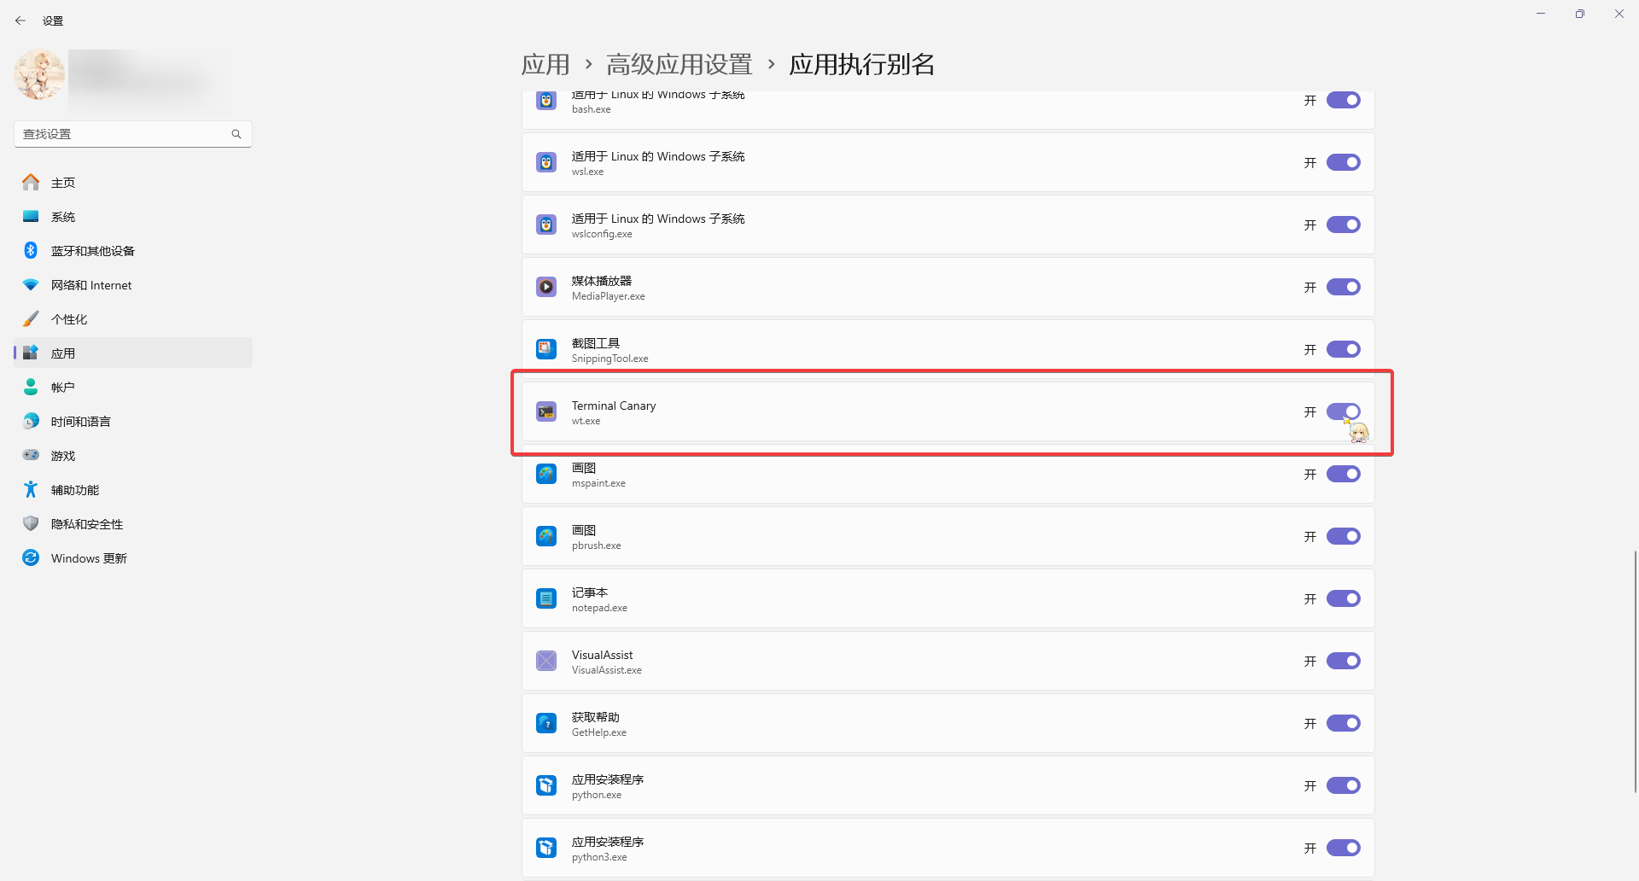Switch off the pbrush.exe alias toggle
The image size is (1639, 881).
coord(1343,537)
